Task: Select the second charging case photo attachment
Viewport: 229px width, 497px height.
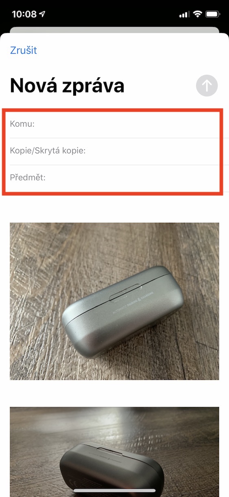Action: [x=114, y=452]
